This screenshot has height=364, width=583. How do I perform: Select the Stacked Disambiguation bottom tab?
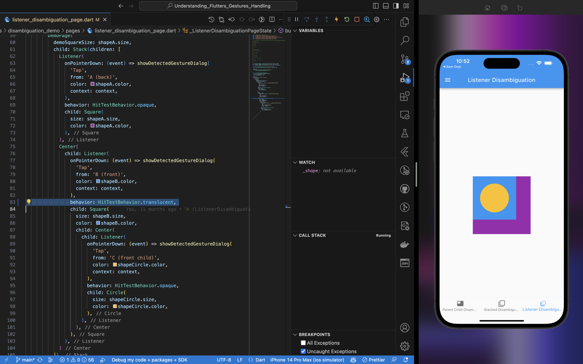click(501, 306)
